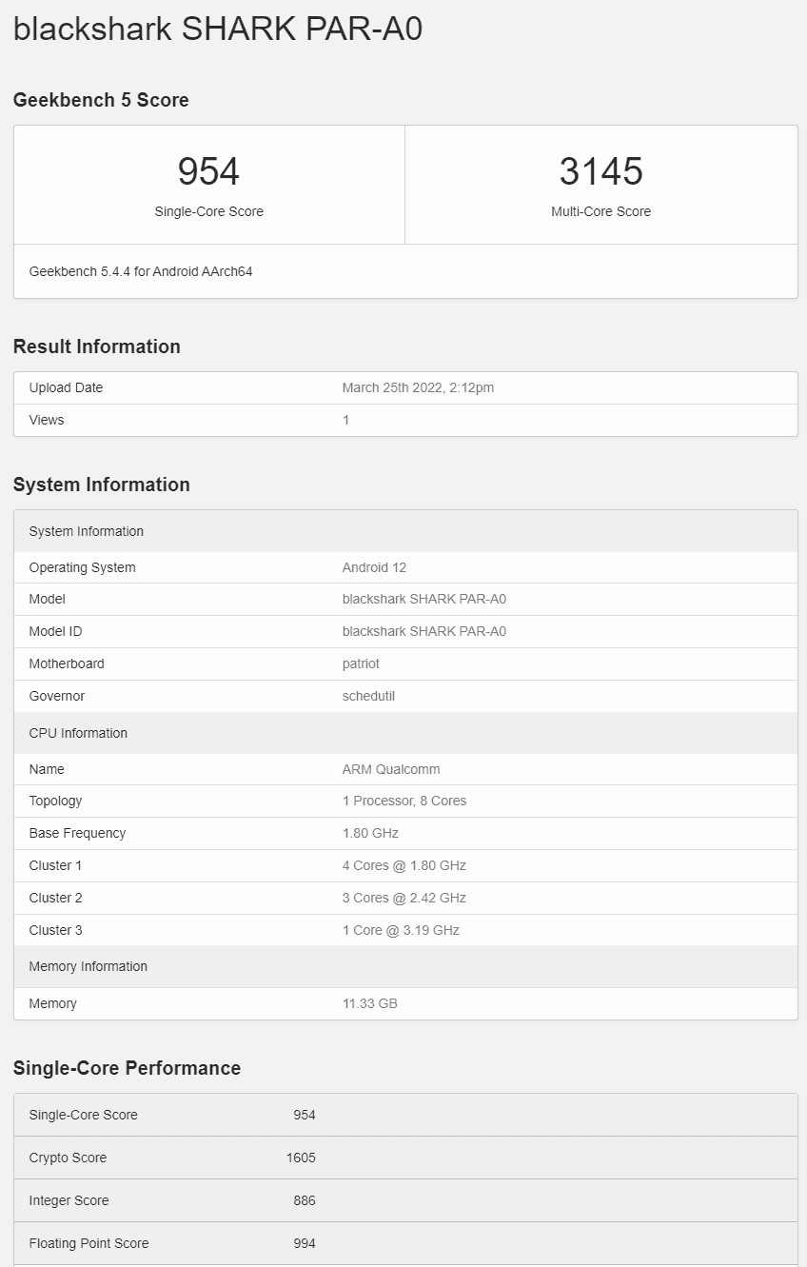Click the "Views" row label
This screenshot has width=807, height=1267.
[x=47, y=420]
